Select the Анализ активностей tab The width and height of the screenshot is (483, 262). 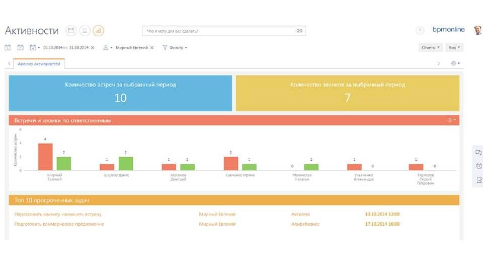point(39,64)
